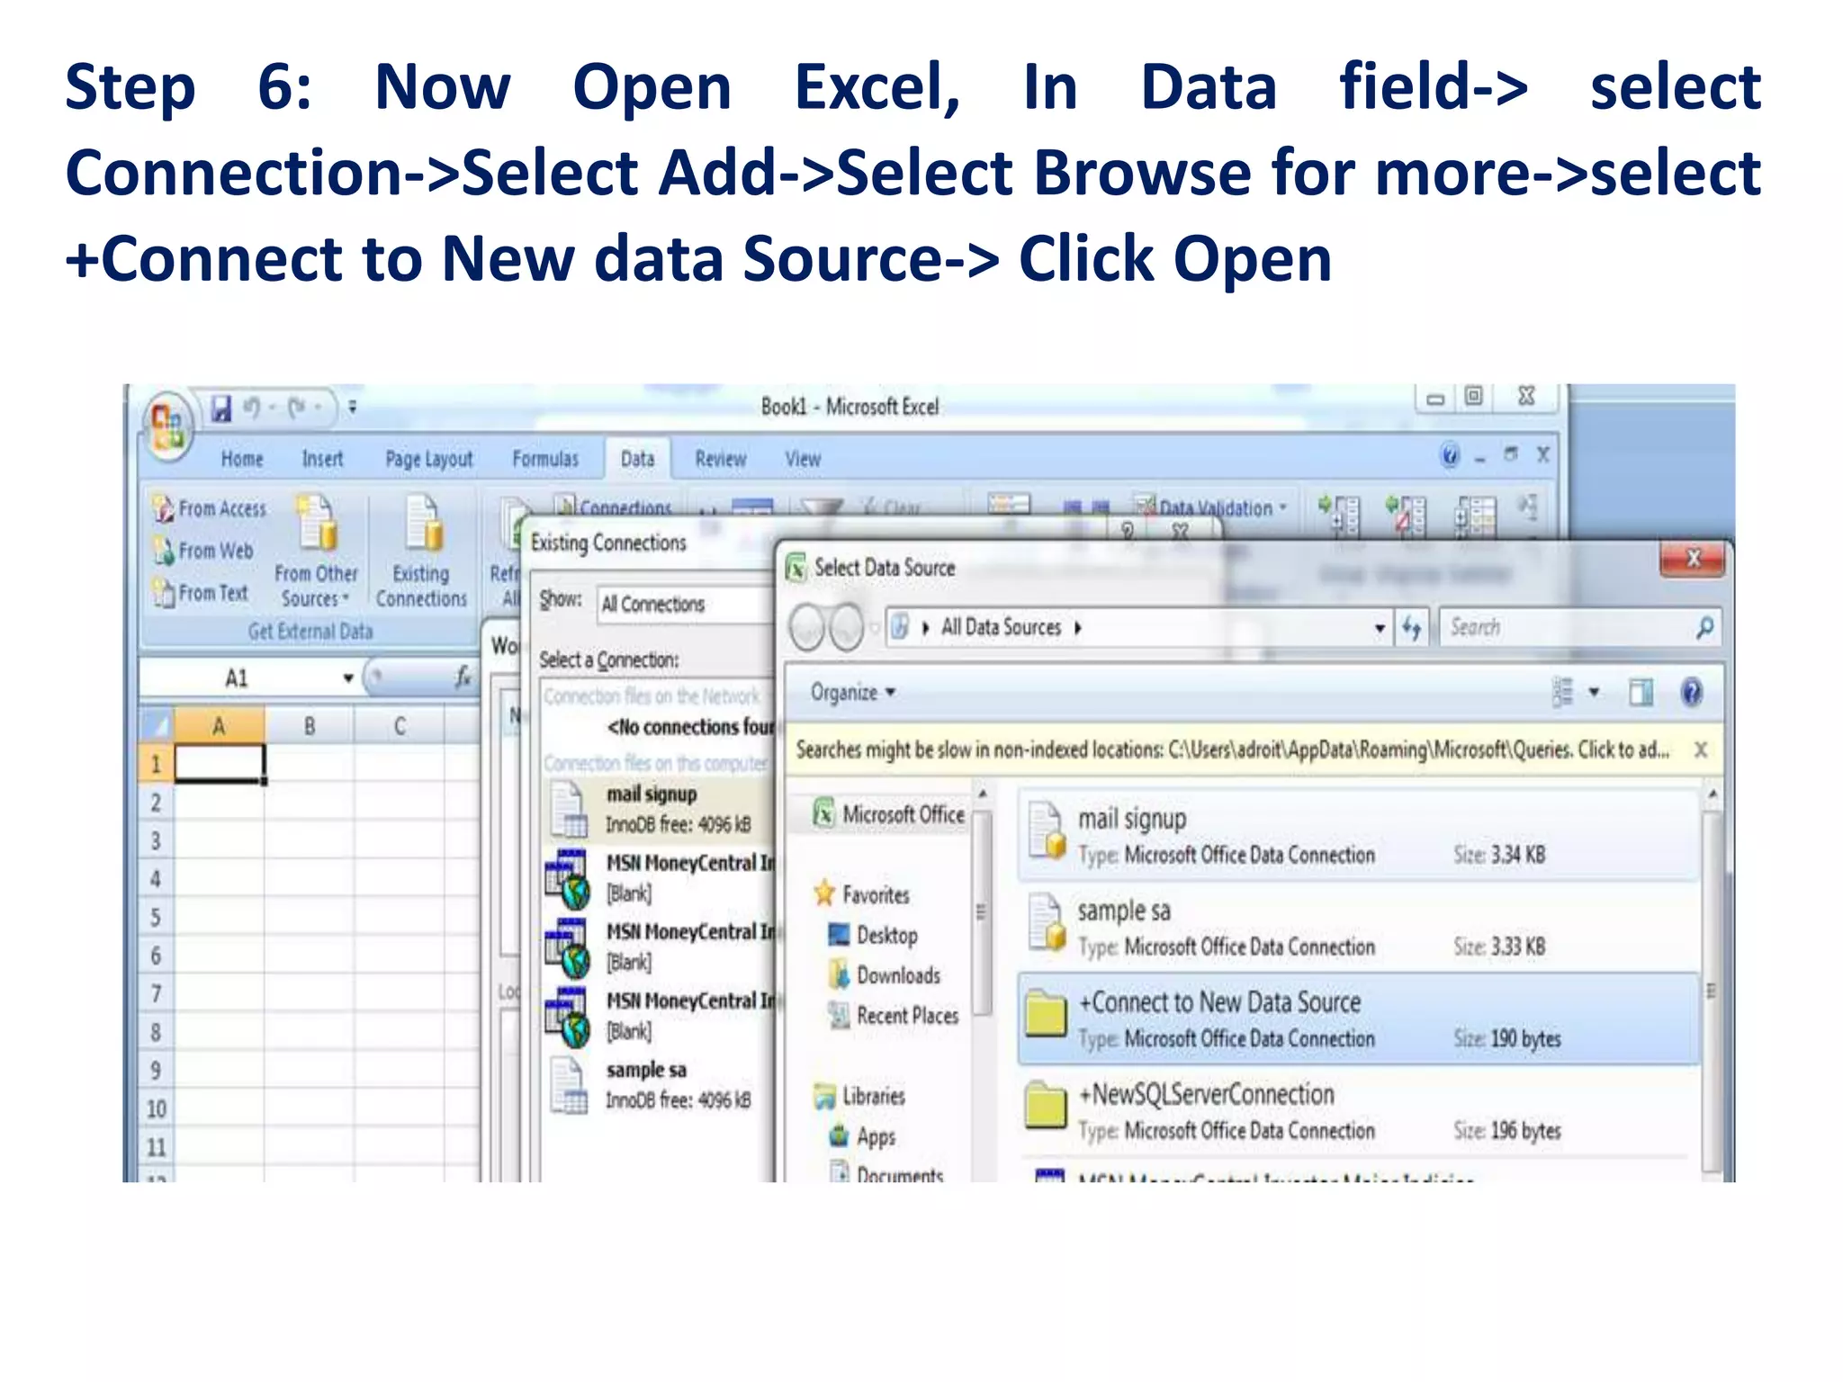Select row 5 header

[x=157, y=918]
